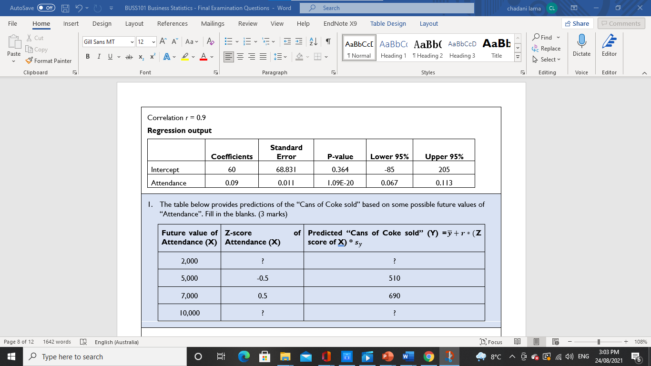
Task: Switch to the Mailings tab
Action: click(x=213, y=23)
